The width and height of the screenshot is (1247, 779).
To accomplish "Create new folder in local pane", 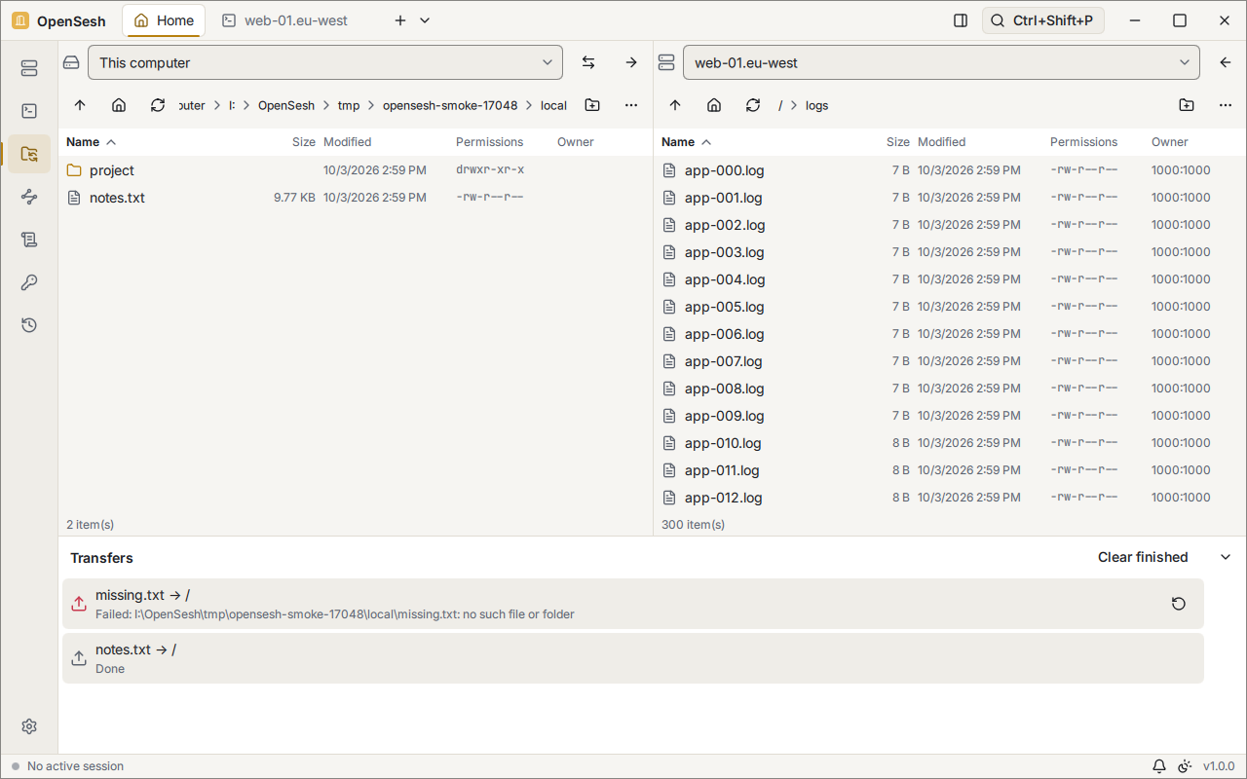I will click(592, 105).
